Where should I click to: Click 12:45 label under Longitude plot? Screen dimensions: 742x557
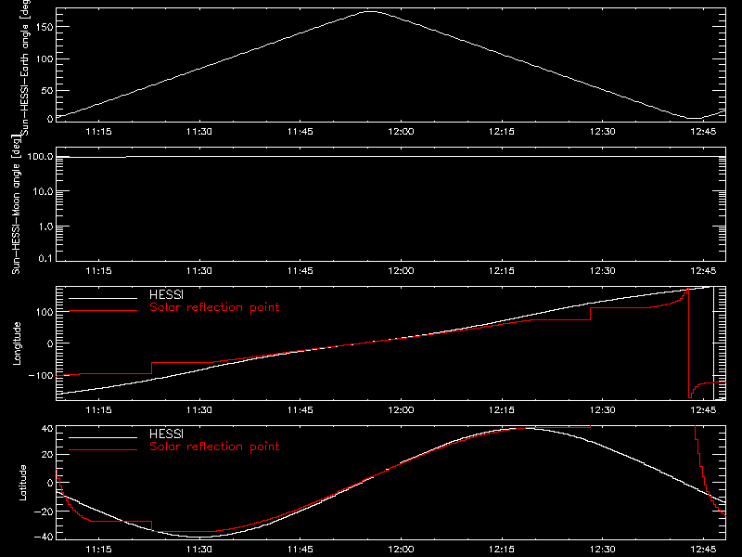pyautogui.click(x=703, y=409)
